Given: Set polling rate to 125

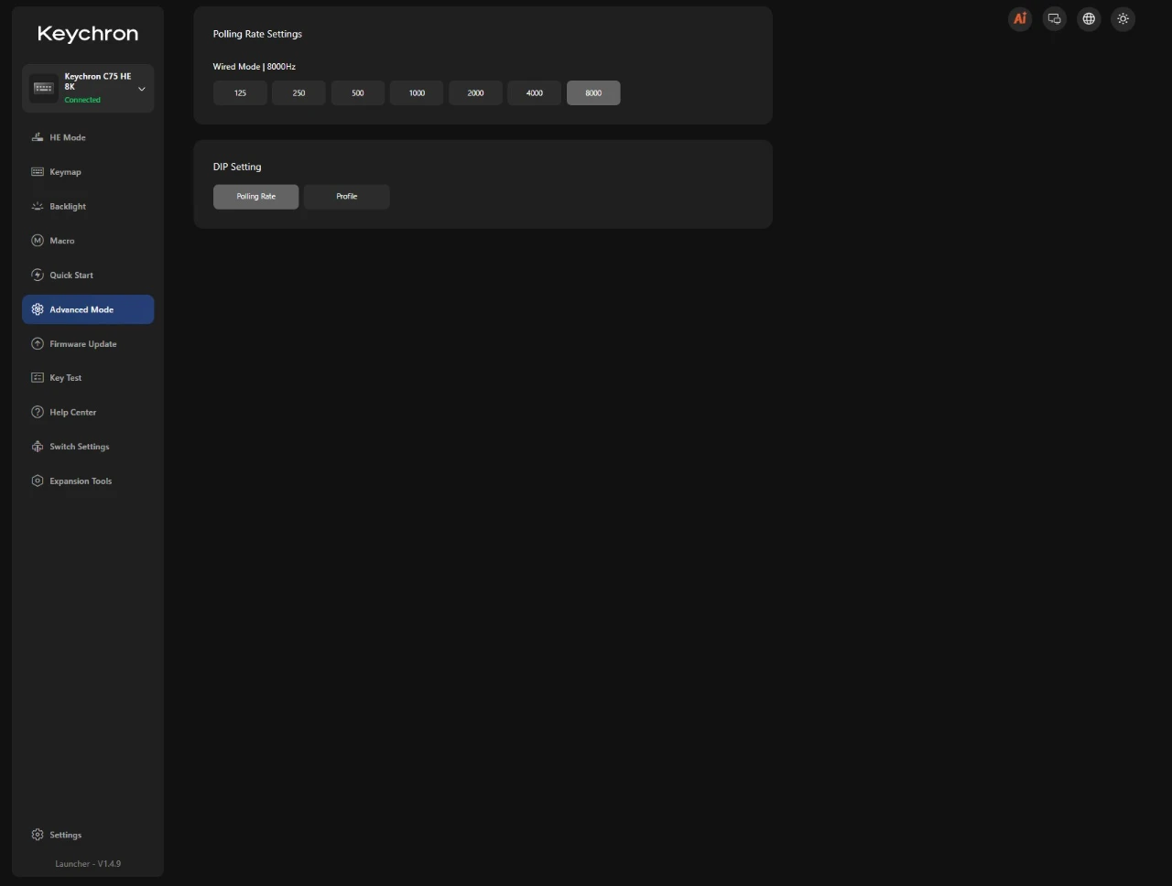Looking at the screenshot, I should point(240,92).
